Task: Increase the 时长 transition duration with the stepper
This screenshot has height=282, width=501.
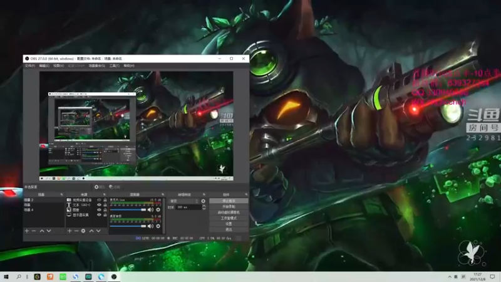Action: [204, 206]
